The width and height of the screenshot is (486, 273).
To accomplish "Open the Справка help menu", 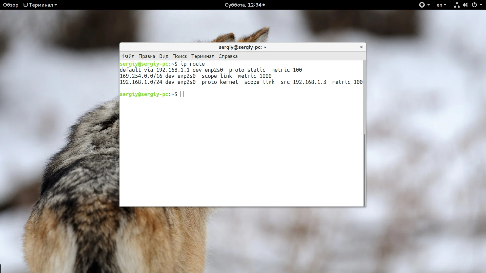I will pos(228,56).
